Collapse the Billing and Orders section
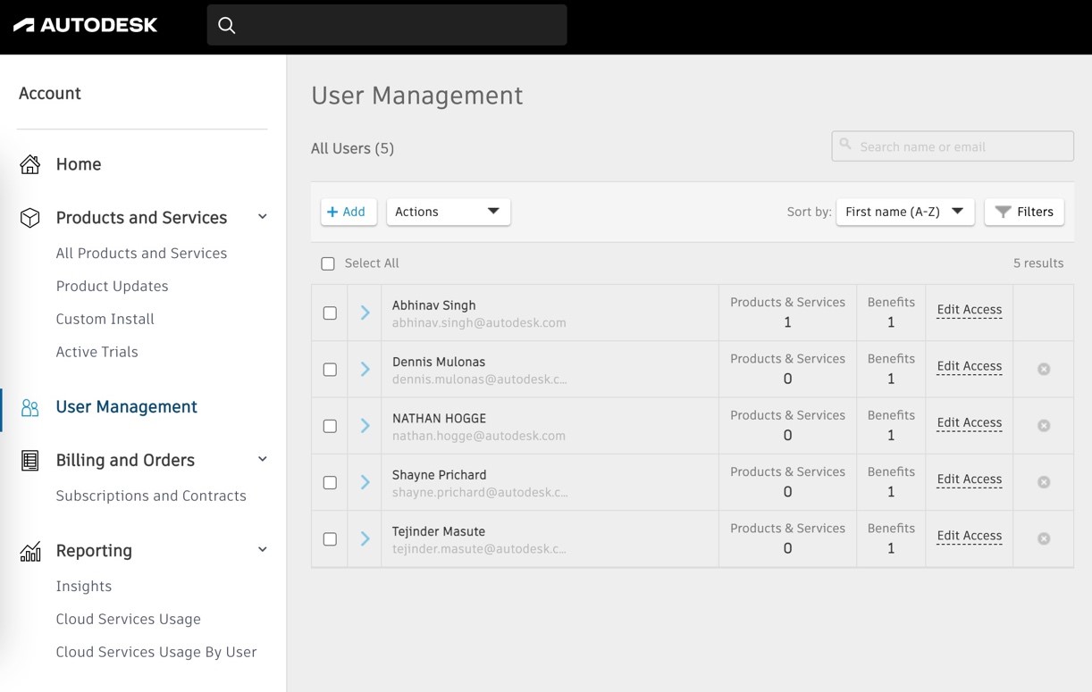1092x692 pixels. click(263, 459)
